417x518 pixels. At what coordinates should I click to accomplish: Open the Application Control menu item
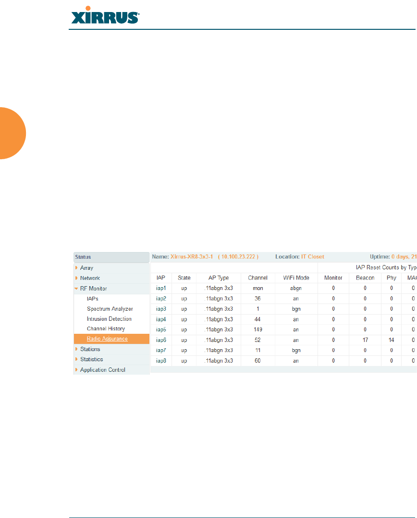[103, 370]
